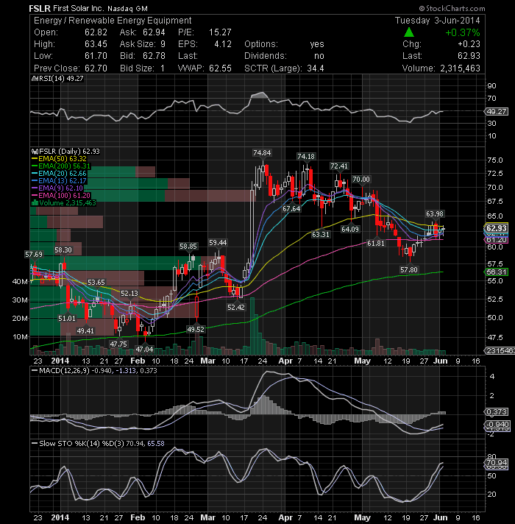Click the green EMA(200) line swatch in legend
Viewport: 515px width, 524px height.
point(35,166)
